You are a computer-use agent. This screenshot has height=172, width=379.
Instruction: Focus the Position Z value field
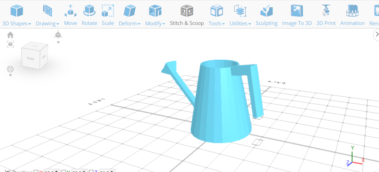pyautogui.click(x=107, y=171)
